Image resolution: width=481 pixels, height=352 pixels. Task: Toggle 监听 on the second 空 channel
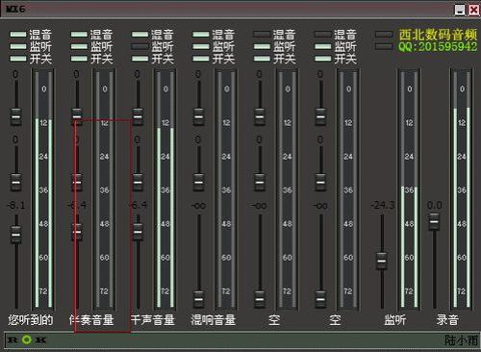(322, 46)
